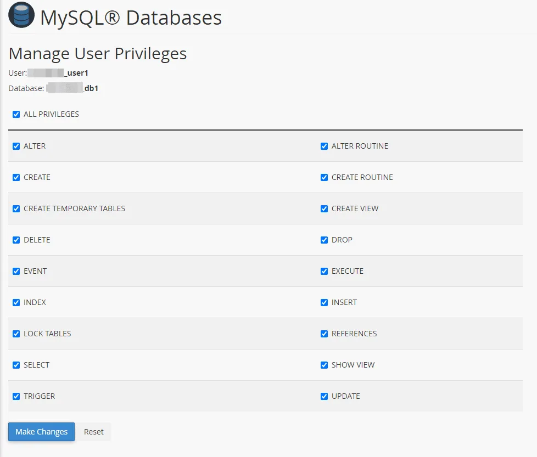
Task: Toggle the EVENT privilege checkbox
Action: click(16, 271)
